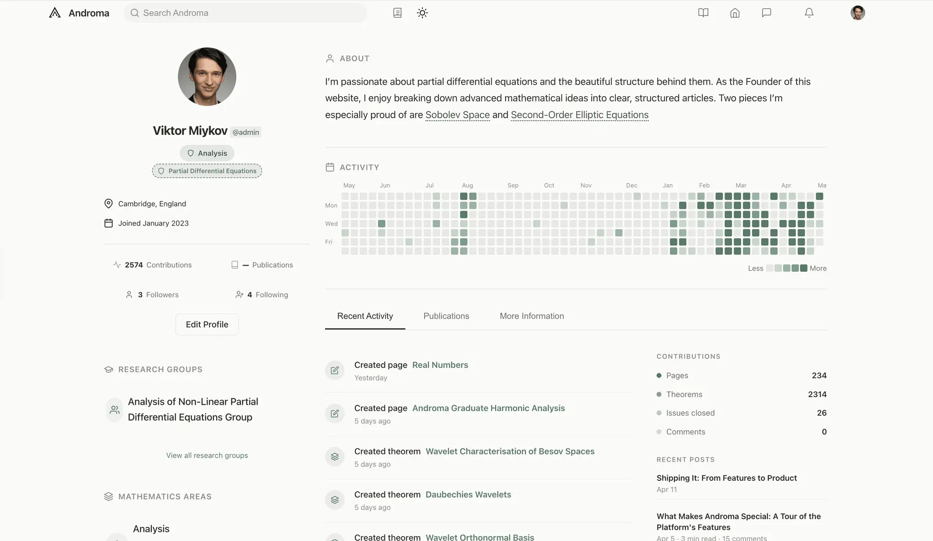
Task: Open the book library icon in header
Action: (703, 13)
